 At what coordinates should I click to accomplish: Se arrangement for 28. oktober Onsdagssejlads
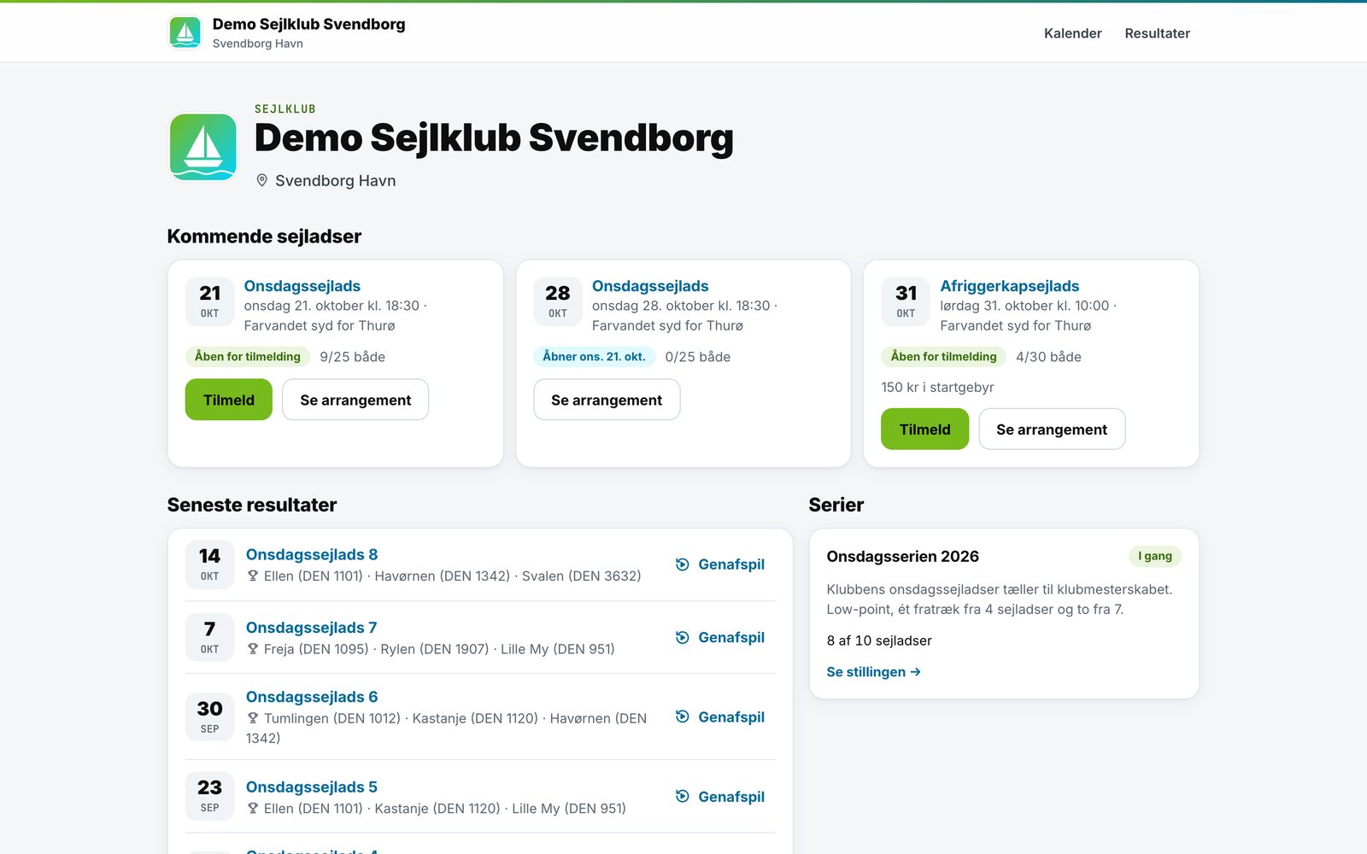click(x=607, y=400)
